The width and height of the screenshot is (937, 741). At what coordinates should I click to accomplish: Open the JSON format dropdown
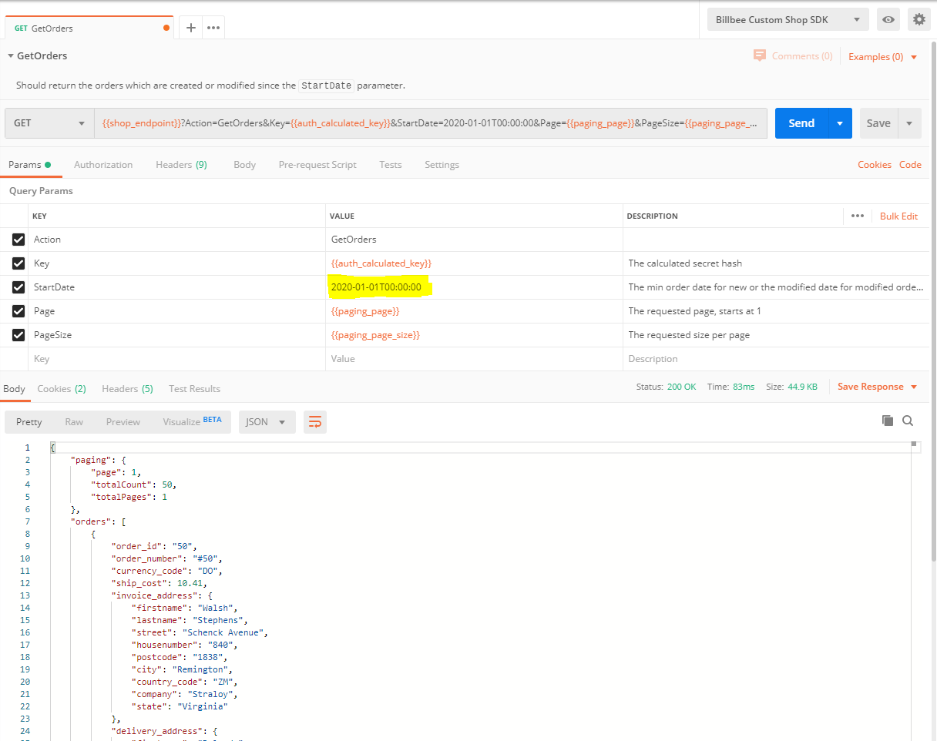click(x=267, y=421)
